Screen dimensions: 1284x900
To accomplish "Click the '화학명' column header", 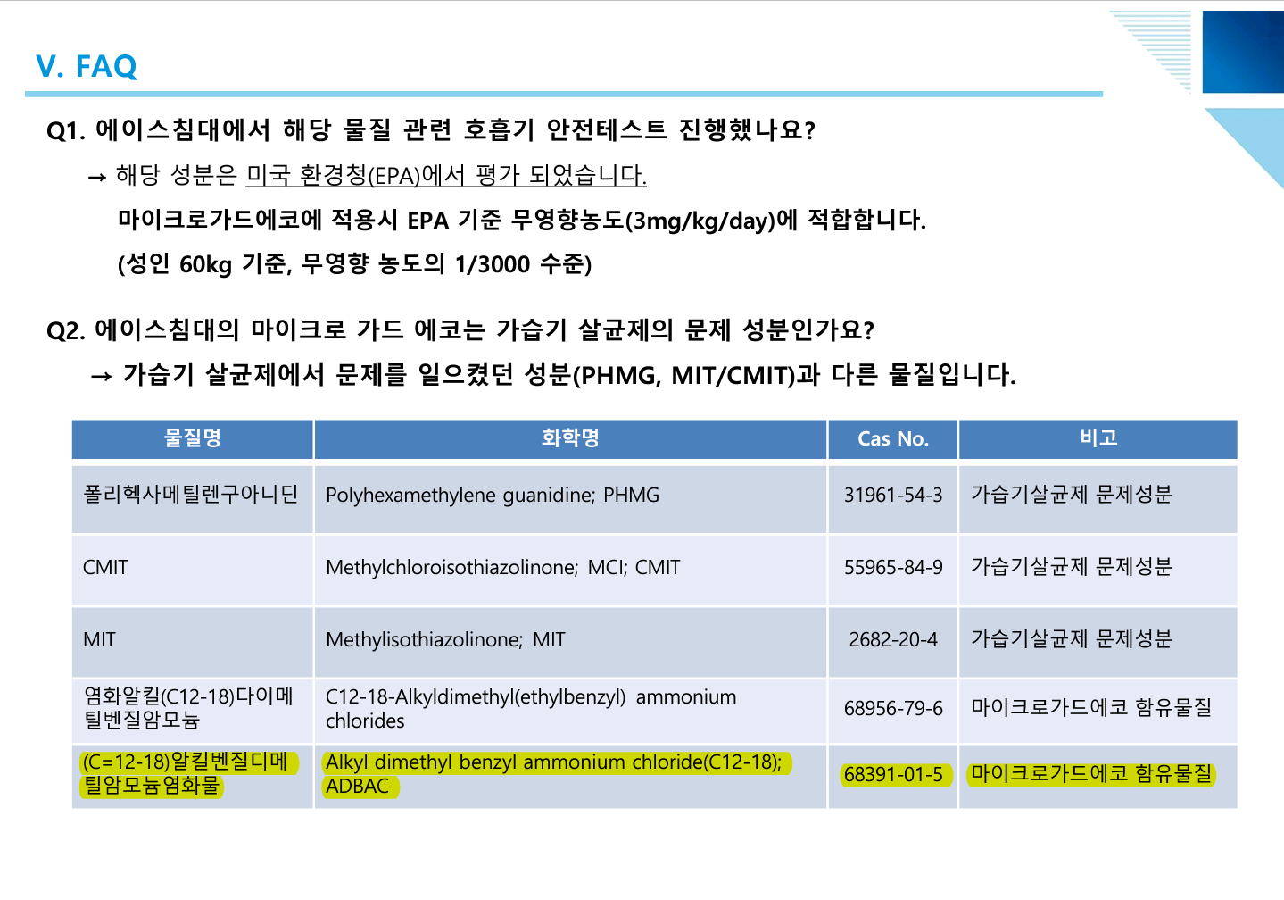I will [570, 438].
